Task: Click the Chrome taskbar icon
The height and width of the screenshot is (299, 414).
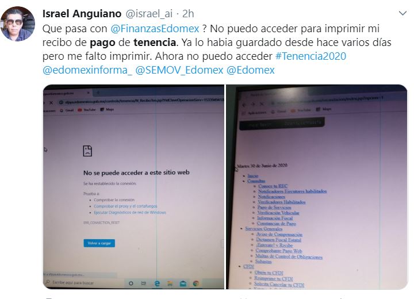Action: 195,283
